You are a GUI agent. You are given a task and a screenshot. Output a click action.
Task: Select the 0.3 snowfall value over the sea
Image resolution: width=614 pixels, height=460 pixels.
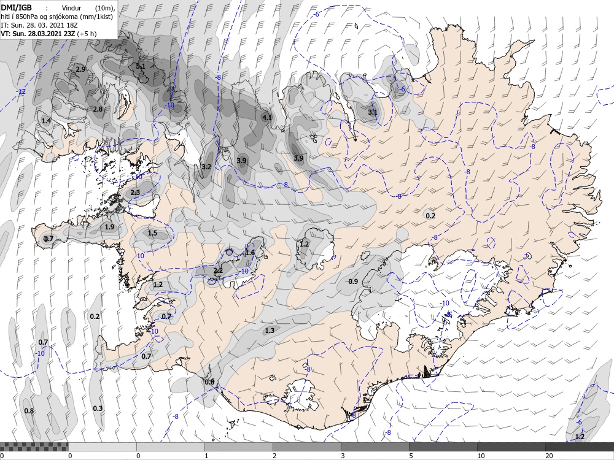pos(98,408)
